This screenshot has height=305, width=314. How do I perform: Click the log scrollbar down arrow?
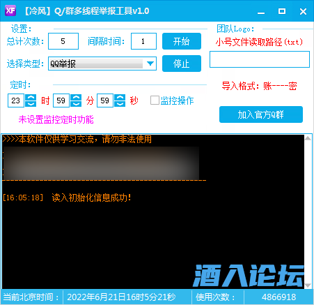[x=308, y=285]
